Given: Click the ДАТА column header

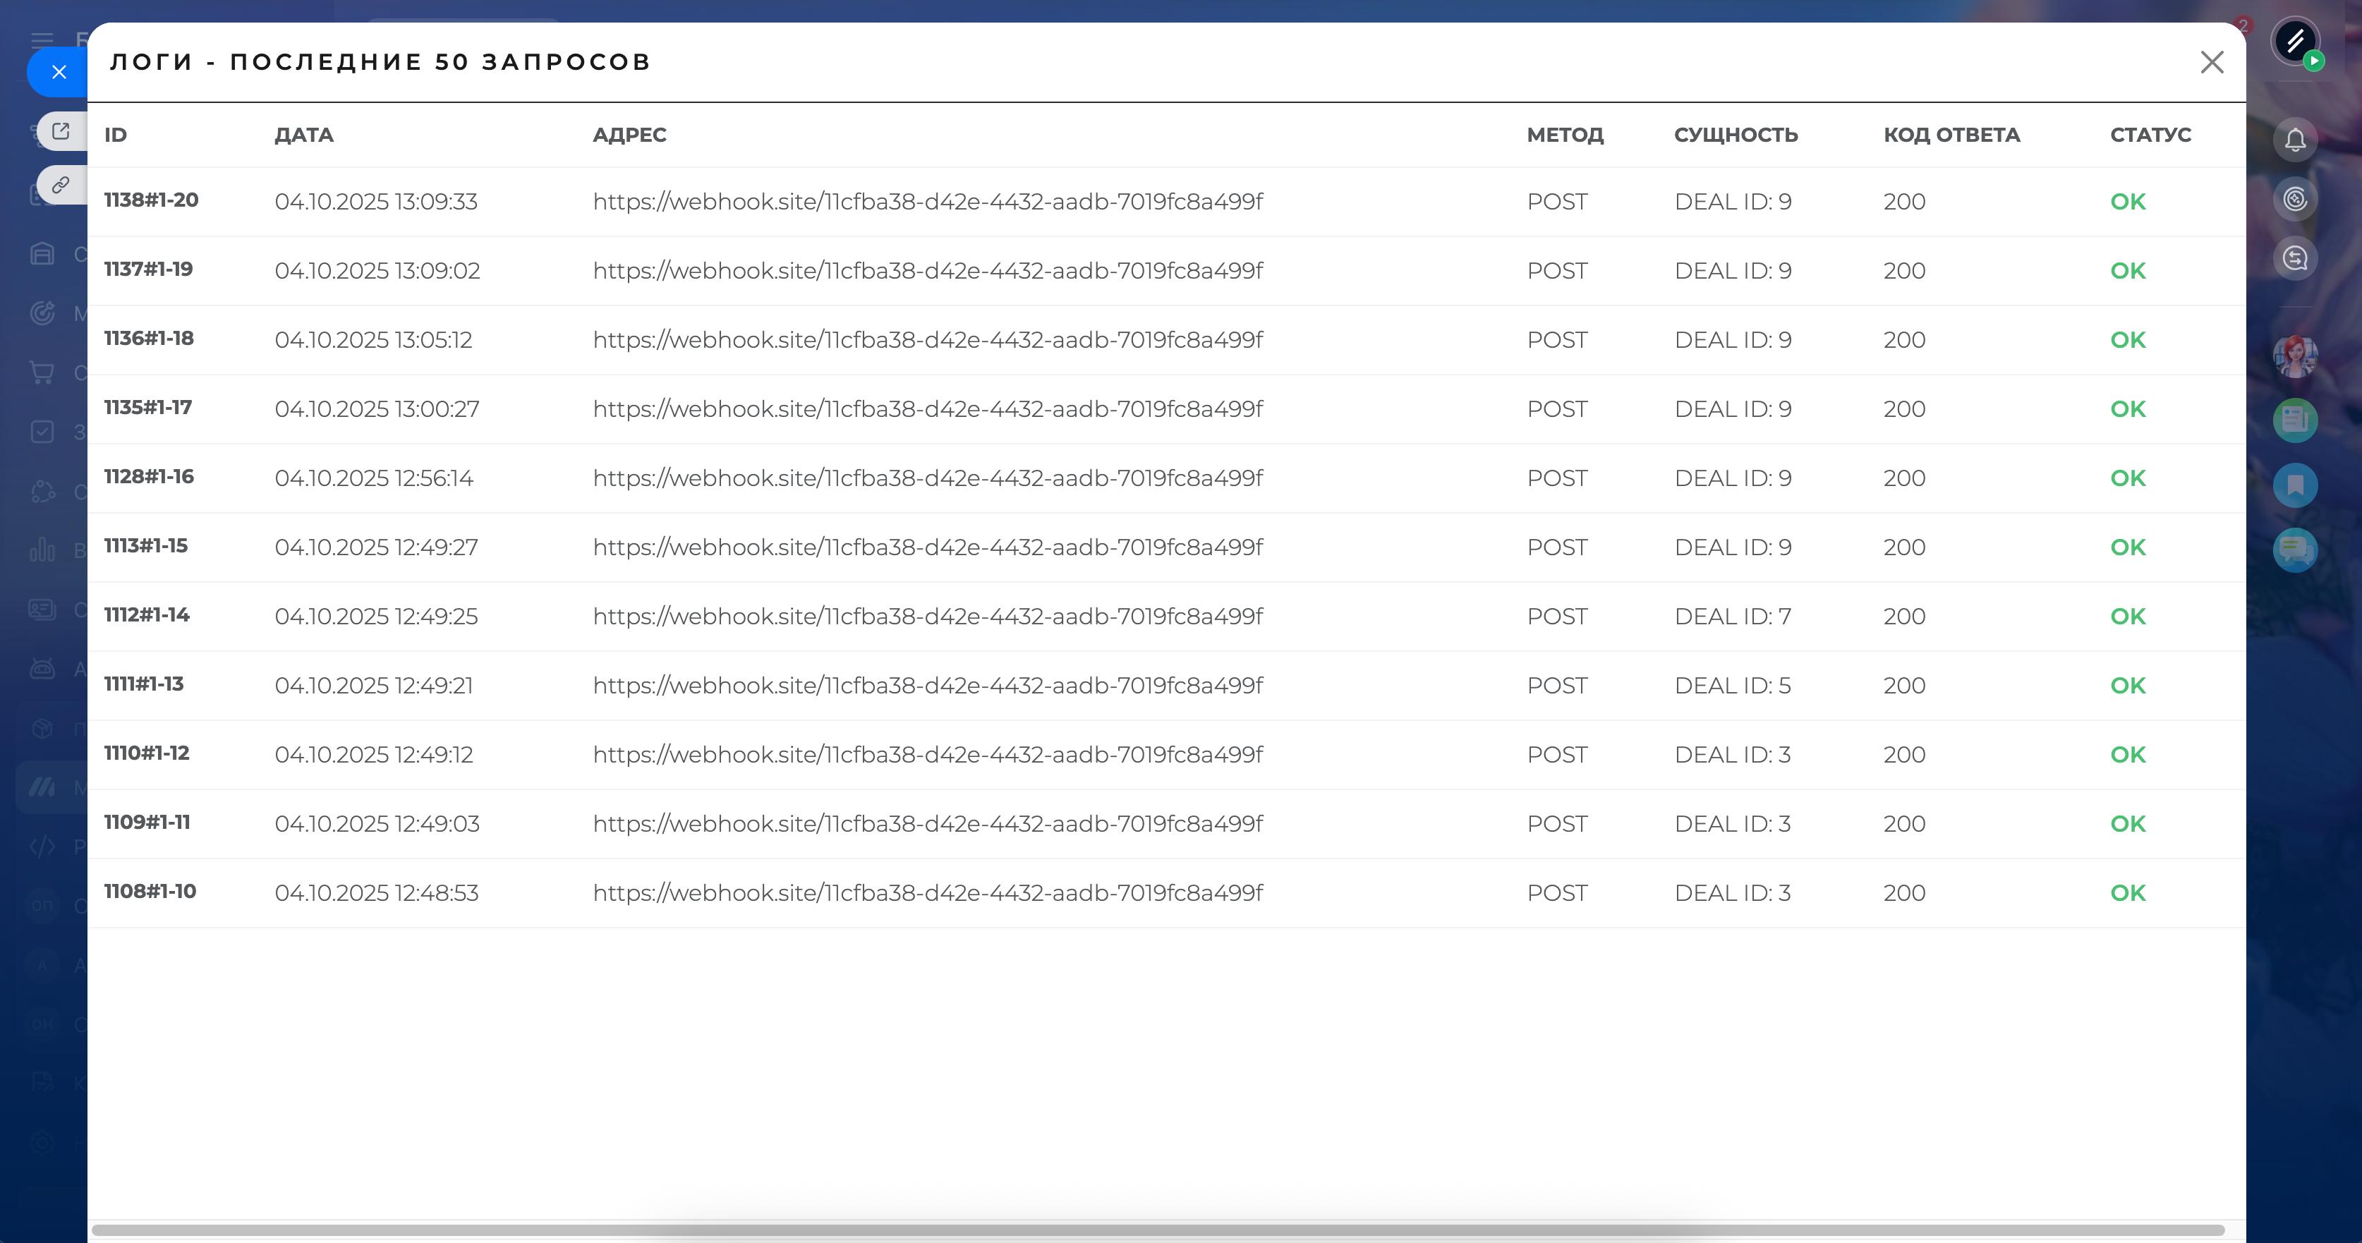Looking at the screenshot, I should (x=303, y=135).
